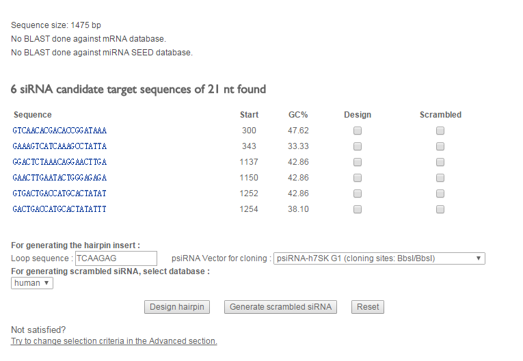Click GACTGACCATGCACTATATTT sequence link

[59, 209]
